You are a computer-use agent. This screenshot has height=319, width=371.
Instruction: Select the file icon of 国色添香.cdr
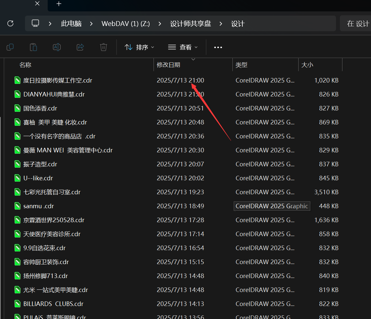pos(18,108)
